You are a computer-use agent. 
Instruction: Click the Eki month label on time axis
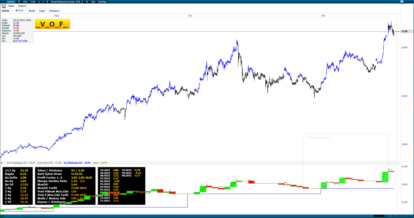tap(323, 16)
